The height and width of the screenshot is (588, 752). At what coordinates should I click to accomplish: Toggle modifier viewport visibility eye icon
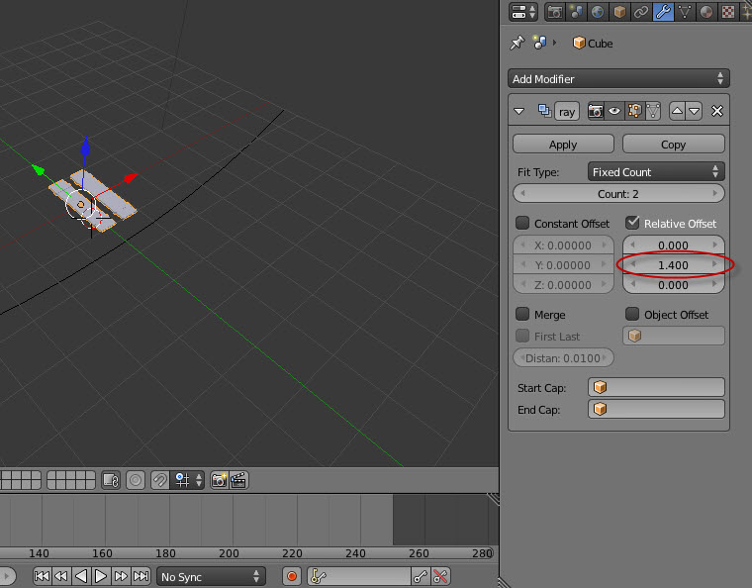(614, 111)
